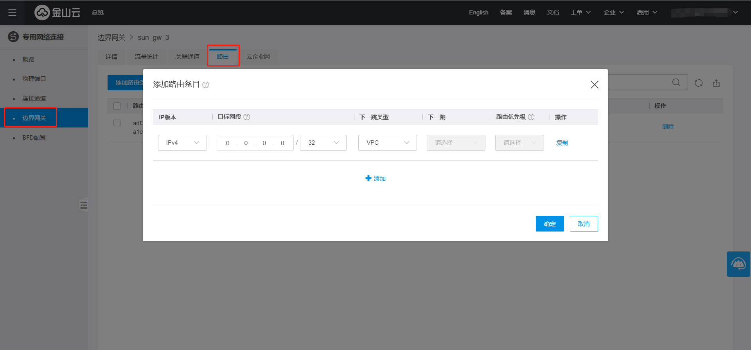Check the first route row checkbox
The image size is (751, 350).
tap(117, 123)
